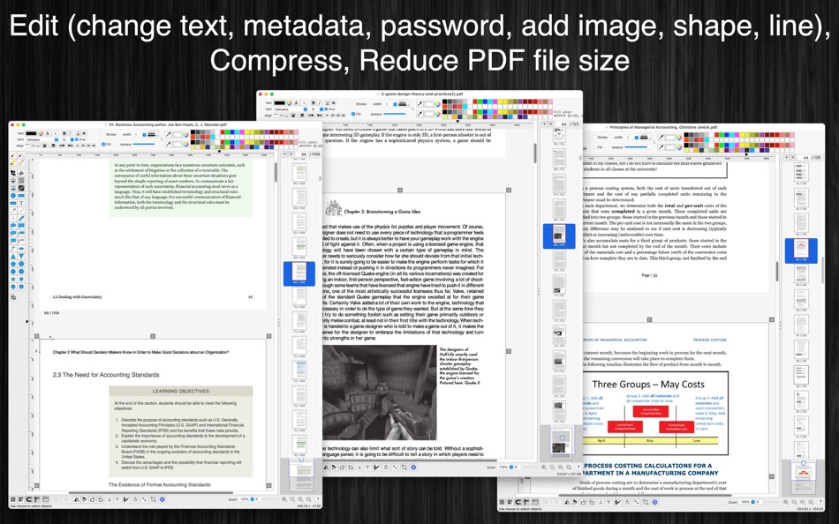Screen dimensions: 839x524
Task: Select the highlighted page thumbnail in game-design window
Action: point(559,236)
